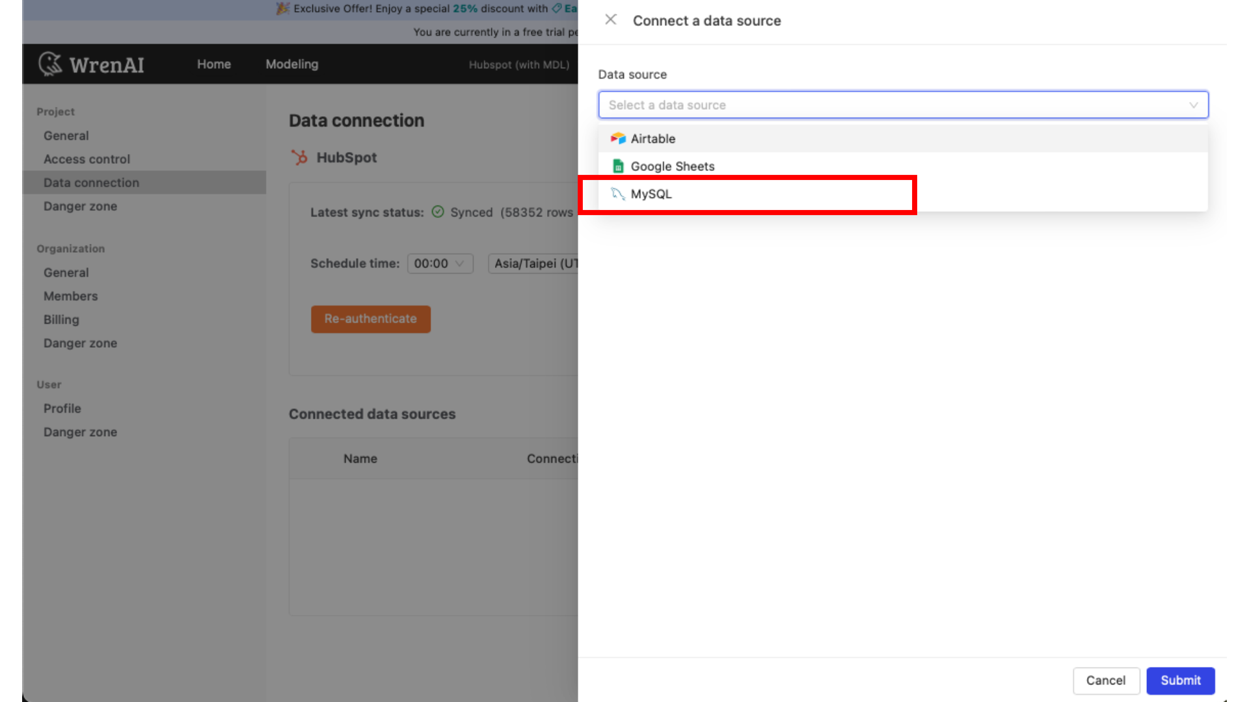Click the HubSpot connection name

coord(346,157)
